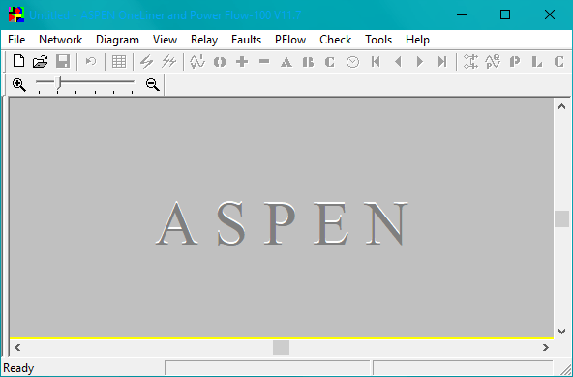Click the magnifier minus zoom out icon
The width and height of the screenshot is (573, 377).
point(152,85)
